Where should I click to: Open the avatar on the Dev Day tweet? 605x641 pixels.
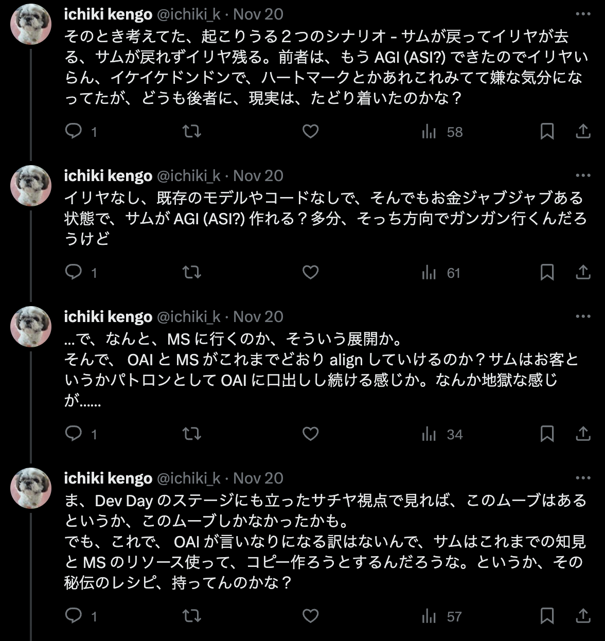(x=31, y=488)
